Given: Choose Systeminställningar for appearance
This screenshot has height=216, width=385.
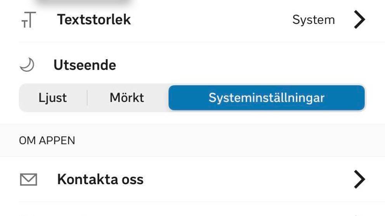Looking at the screenshot, I should coord(266,98).
